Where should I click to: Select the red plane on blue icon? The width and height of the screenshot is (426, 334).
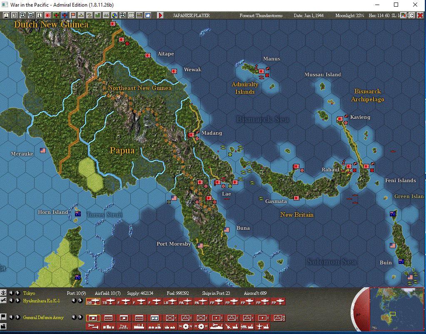click(x=65, y=15)
